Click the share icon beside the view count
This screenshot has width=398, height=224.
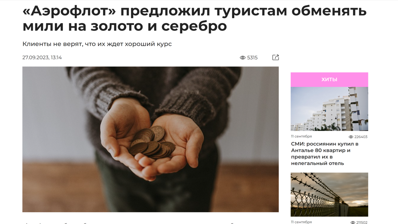275,57
